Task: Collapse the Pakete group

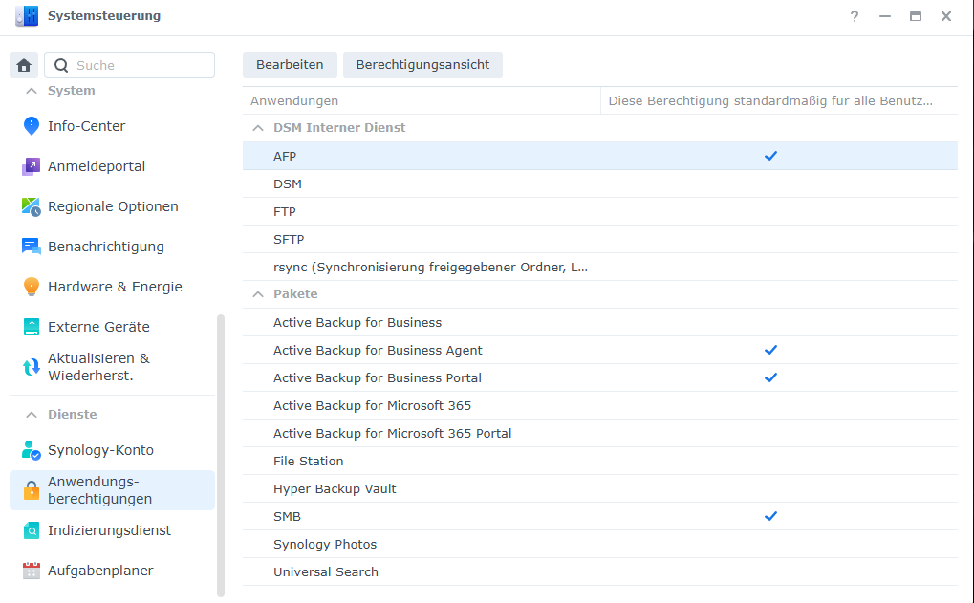Action: point(257,294)
